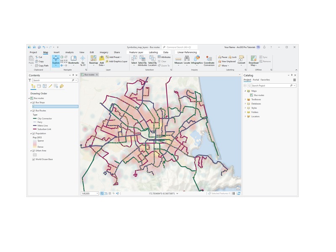The width and height of the screenshot is (336, 252).
Task: Switch to List By Data Source view
Action: [x=39, y=86]
